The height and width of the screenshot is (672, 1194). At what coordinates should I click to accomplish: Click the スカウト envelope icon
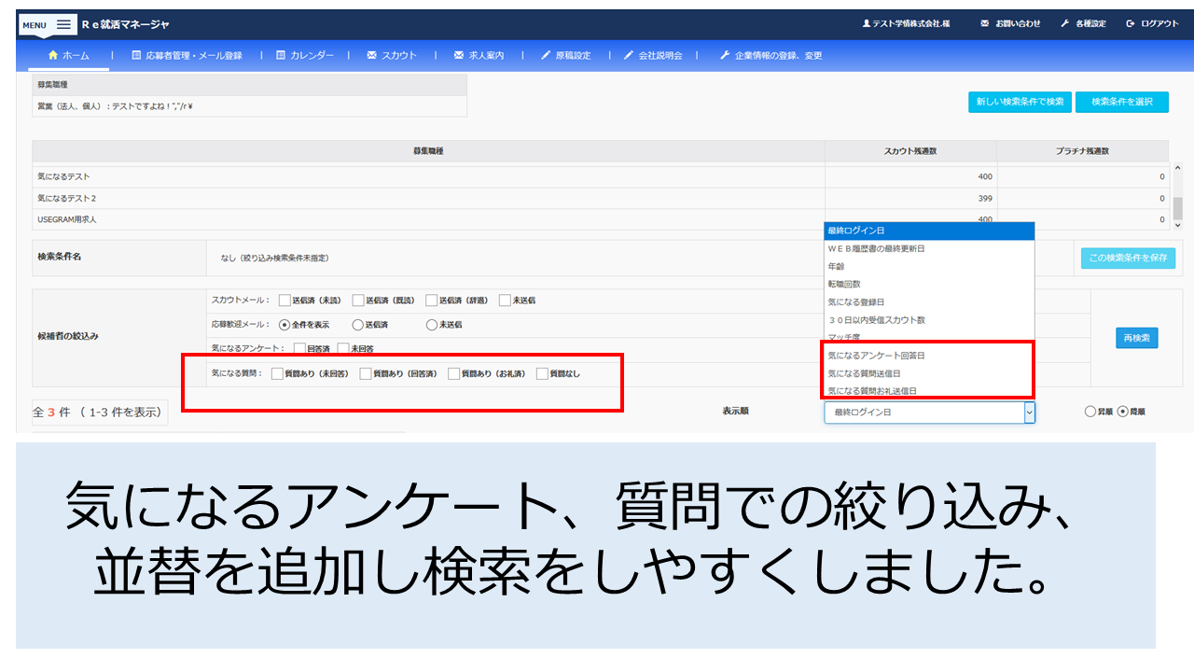[x=372, y=55]
